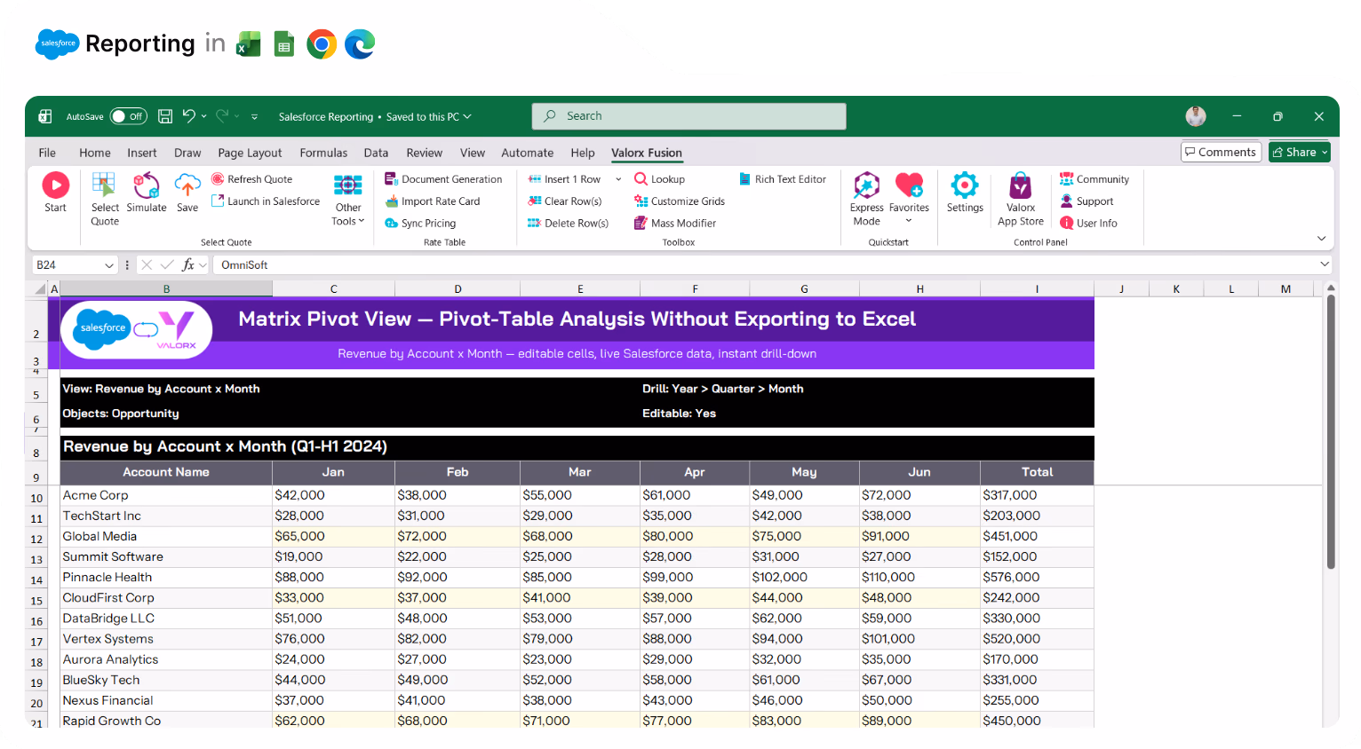The image size is (1361, 749).
Task: Open the Favorites dropdown arrow
Action: (x=909, y=218)
